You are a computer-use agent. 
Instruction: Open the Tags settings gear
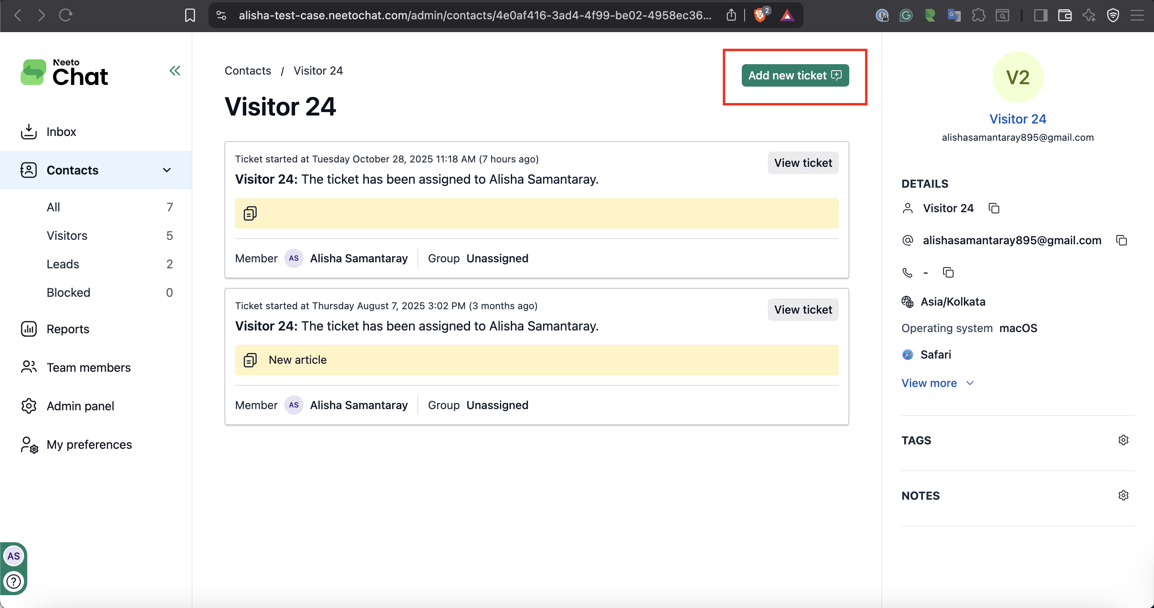tap(1124, 440)
